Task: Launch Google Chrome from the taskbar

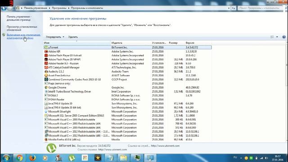Action: 19,158
